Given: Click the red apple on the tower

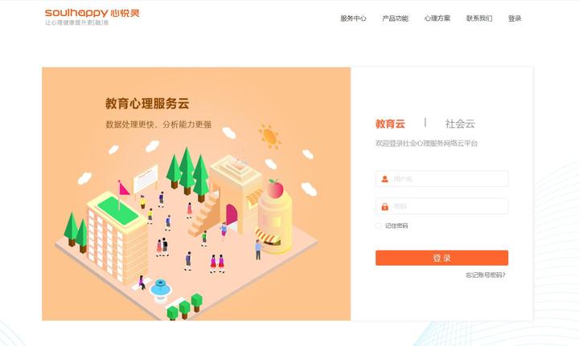Looking at the screenshot, I should pos(275,189).
